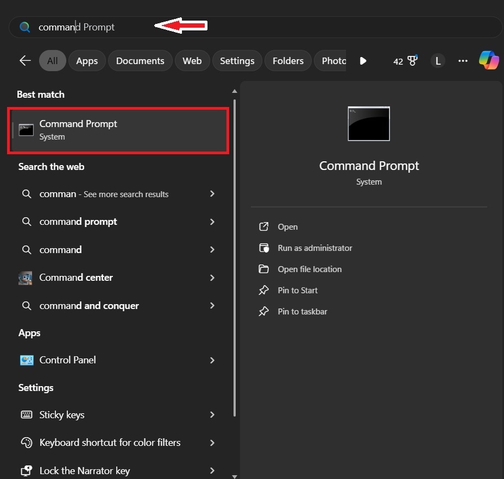
Task: Click the more options ellipsis icon
Action: [x=463, y=61]
